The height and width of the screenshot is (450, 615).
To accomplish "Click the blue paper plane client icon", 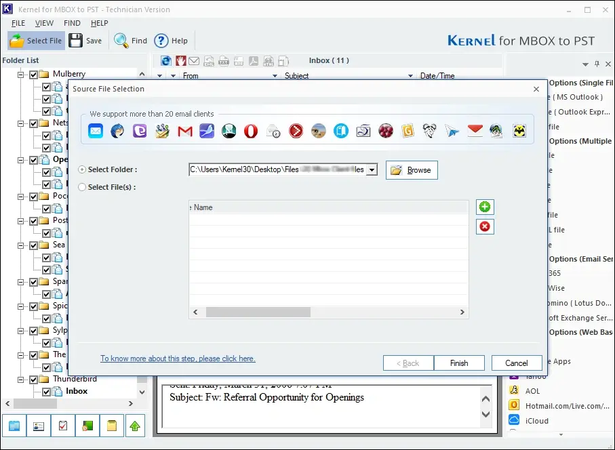I will 452,131.
